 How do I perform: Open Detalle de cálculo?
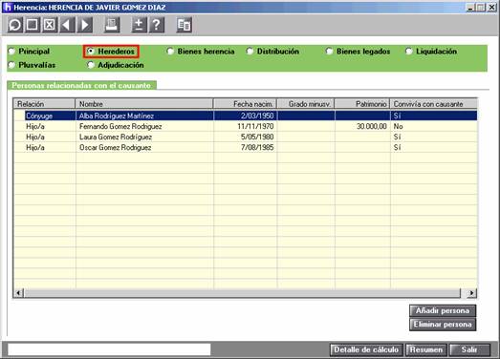[x=366, y=349]
